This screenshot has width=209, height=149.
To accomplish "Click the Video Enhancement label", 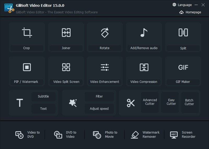I will click(105, 82).
